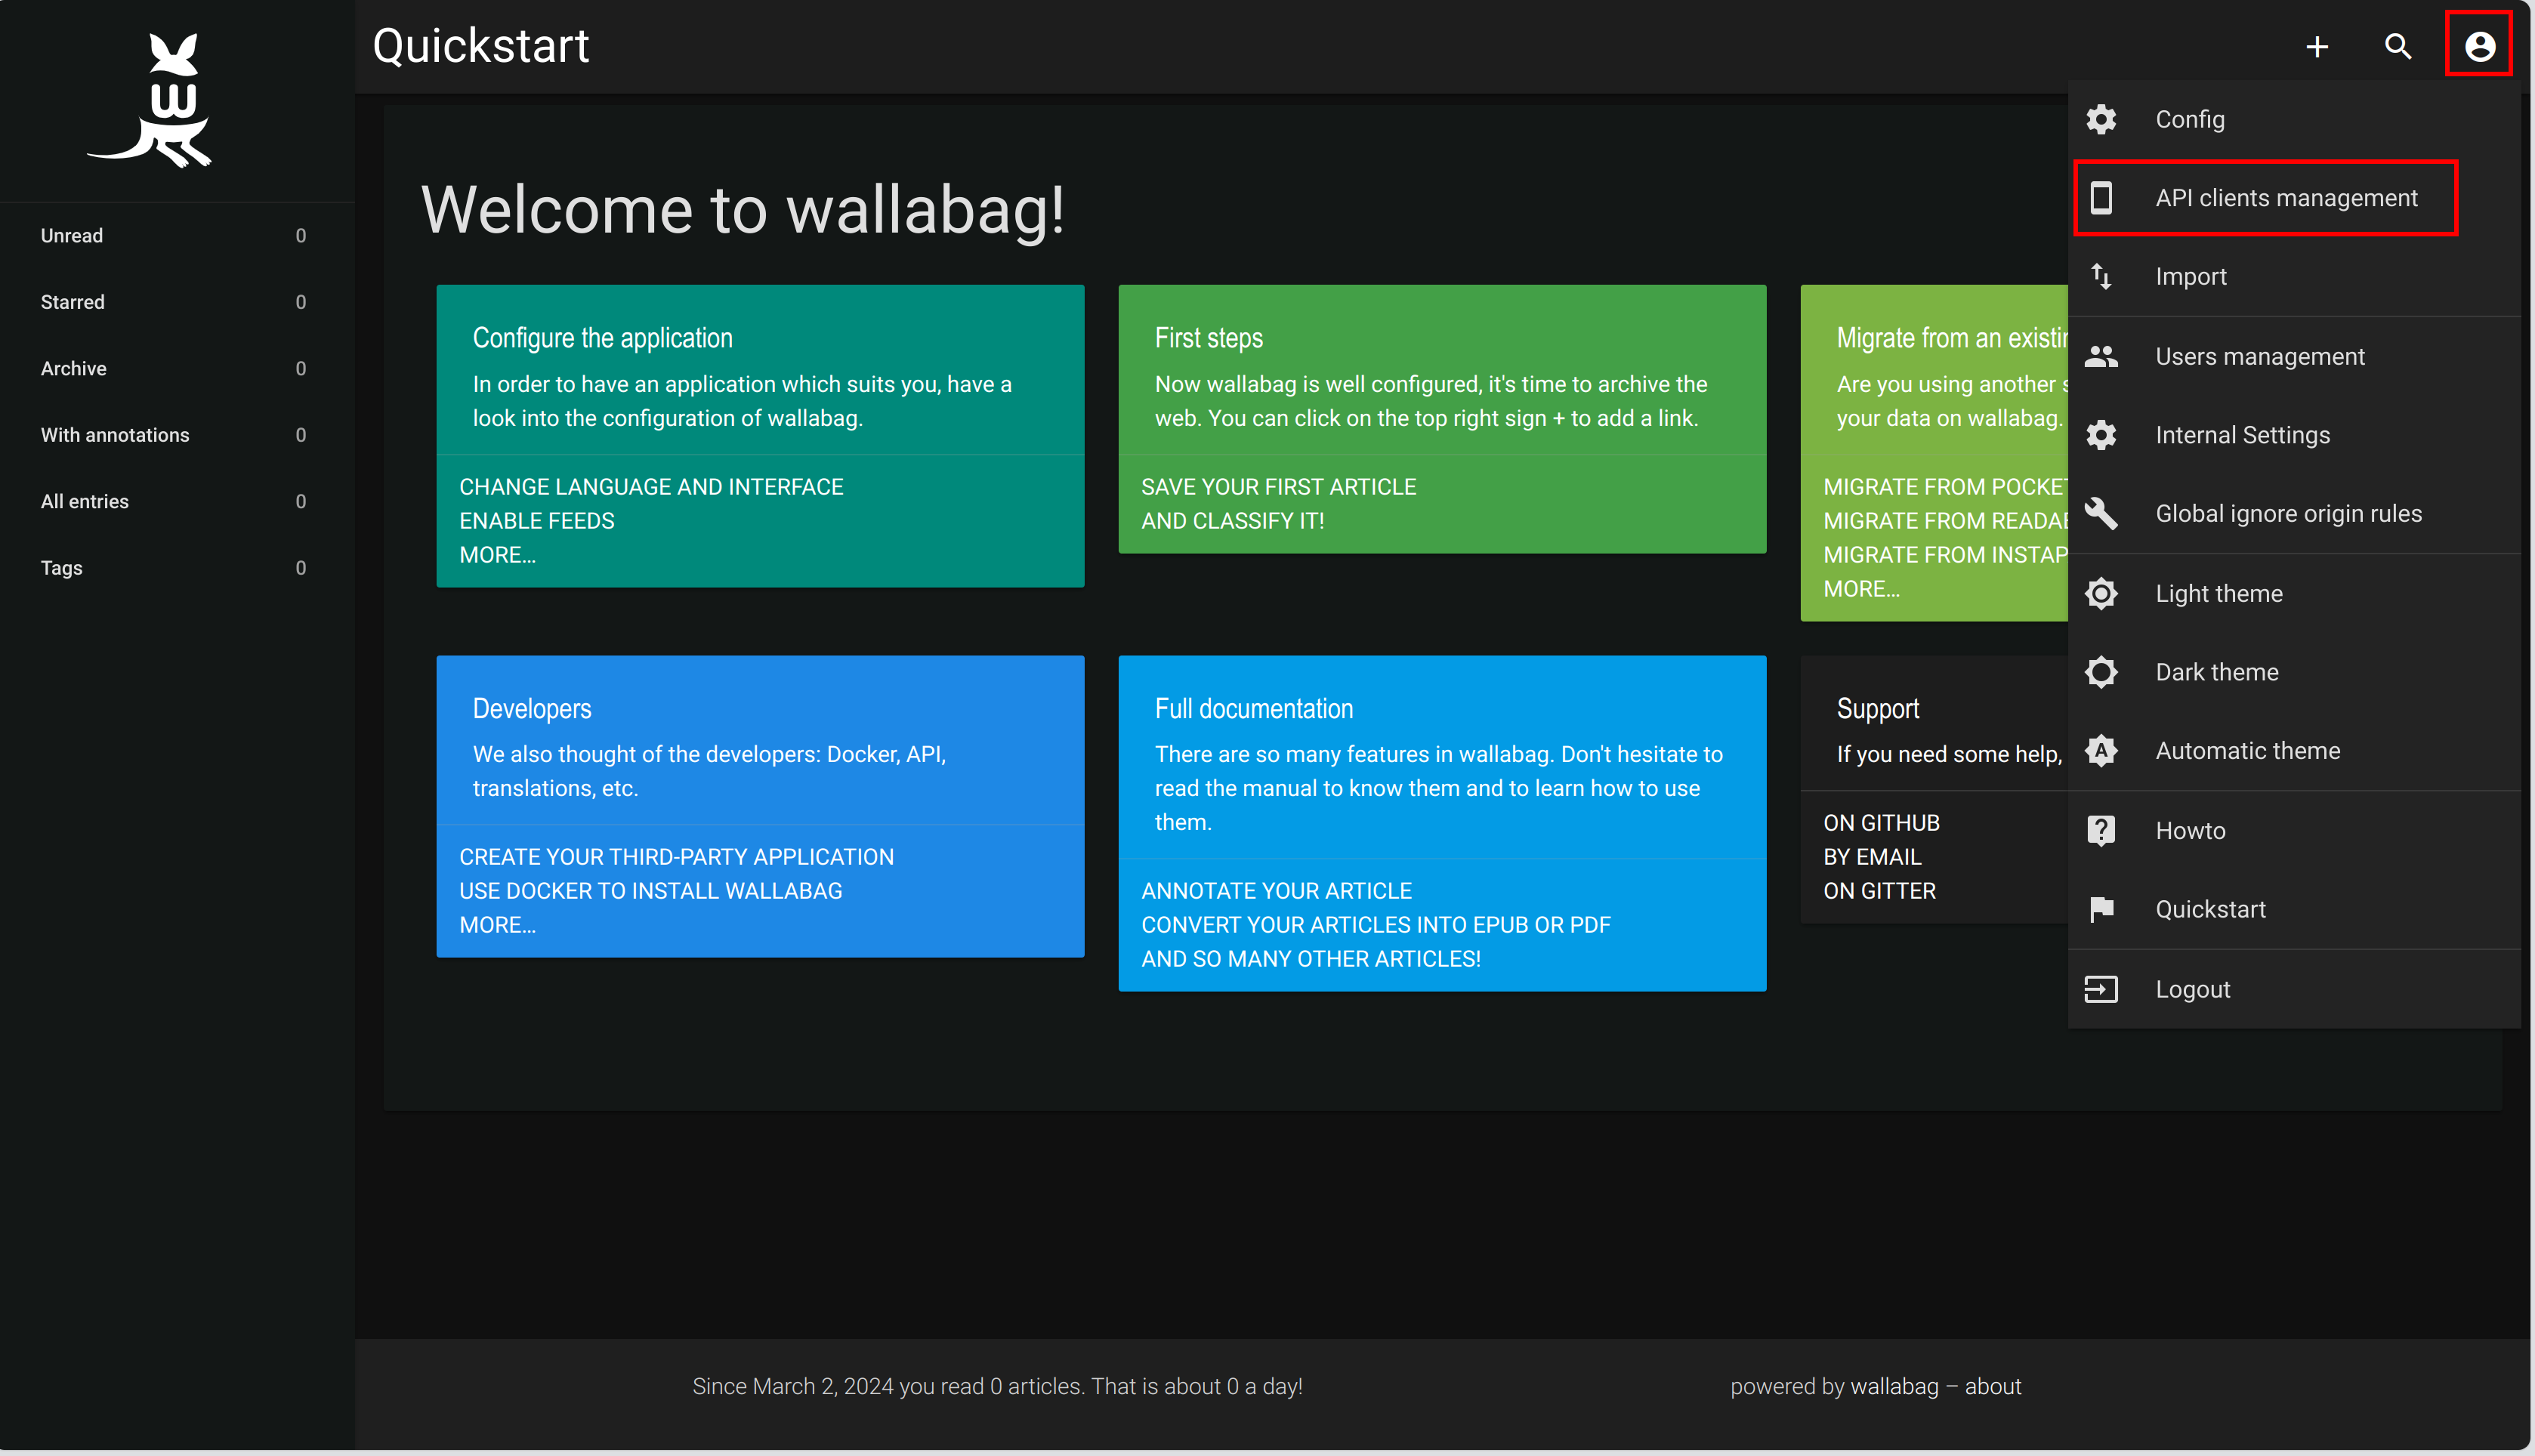This screenshot has height=1456, width=2535.
Task: Click the user account icon
Action: (2479, 46)
